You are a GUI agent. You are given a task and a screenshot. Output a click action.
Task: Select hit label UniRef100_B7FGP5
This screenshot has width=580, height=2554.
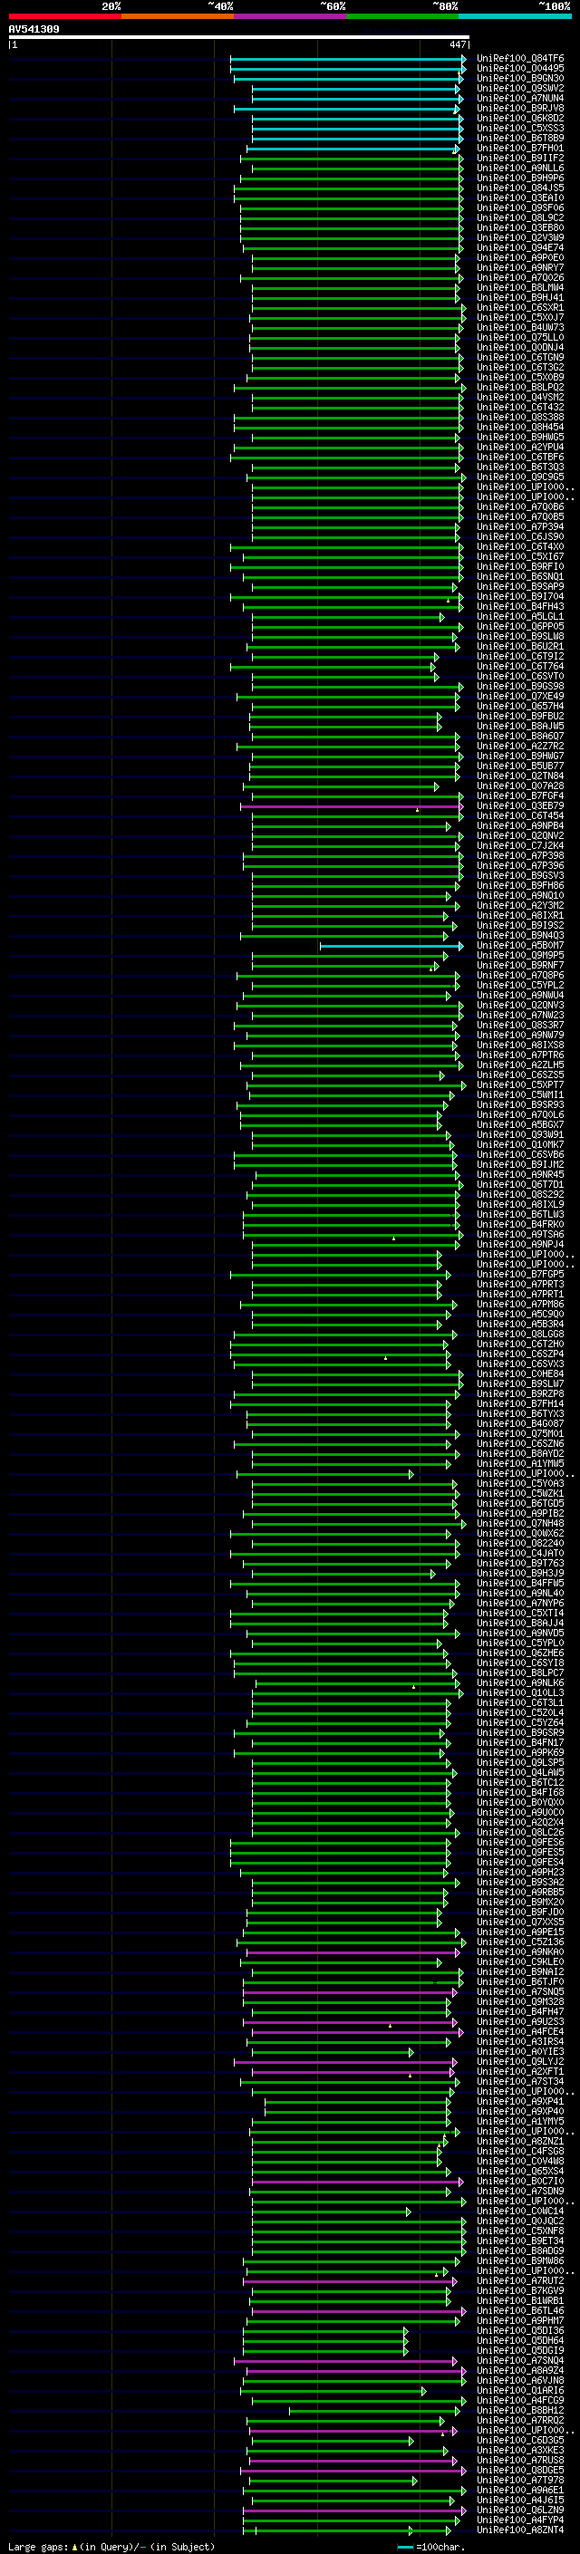pyautogui.click(x=520, y=1275)
